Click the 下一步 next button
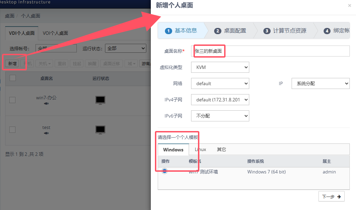 [x=331, y=197]
